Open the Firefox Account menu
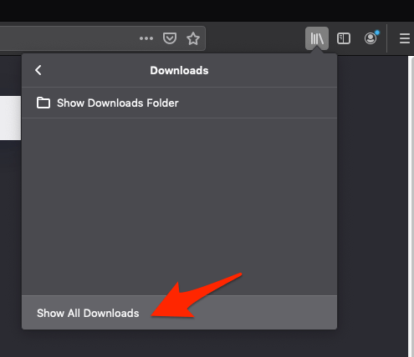Viewport: 414px width, 357px height. [371, 38]
